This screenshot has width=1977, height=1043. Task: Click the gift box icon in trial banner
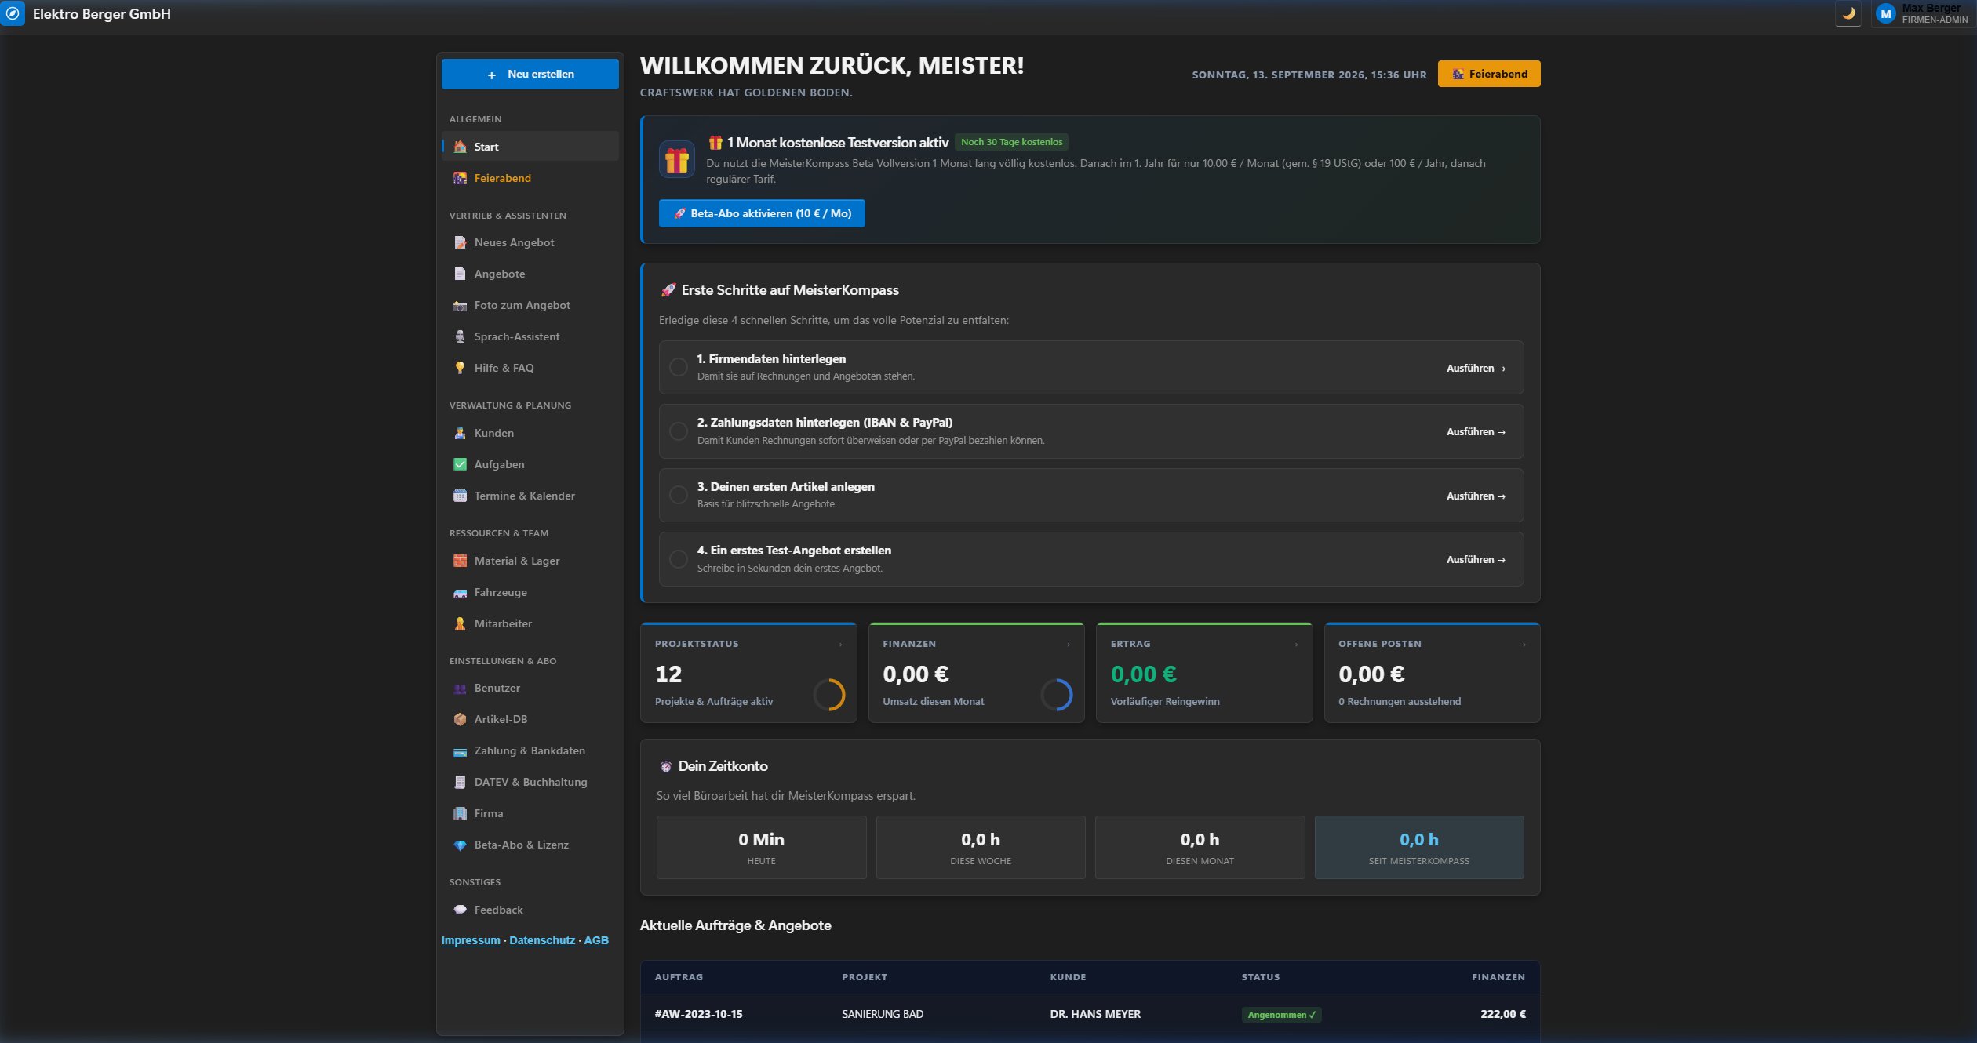[x=676, y=160]
